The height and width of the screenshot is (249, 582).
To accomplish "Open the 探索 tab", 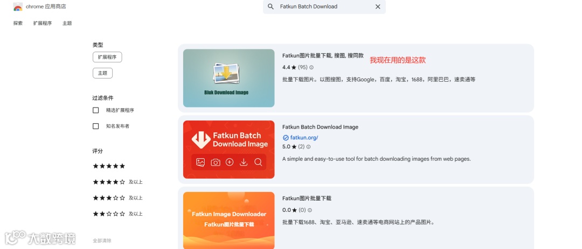I will (18, 23).
